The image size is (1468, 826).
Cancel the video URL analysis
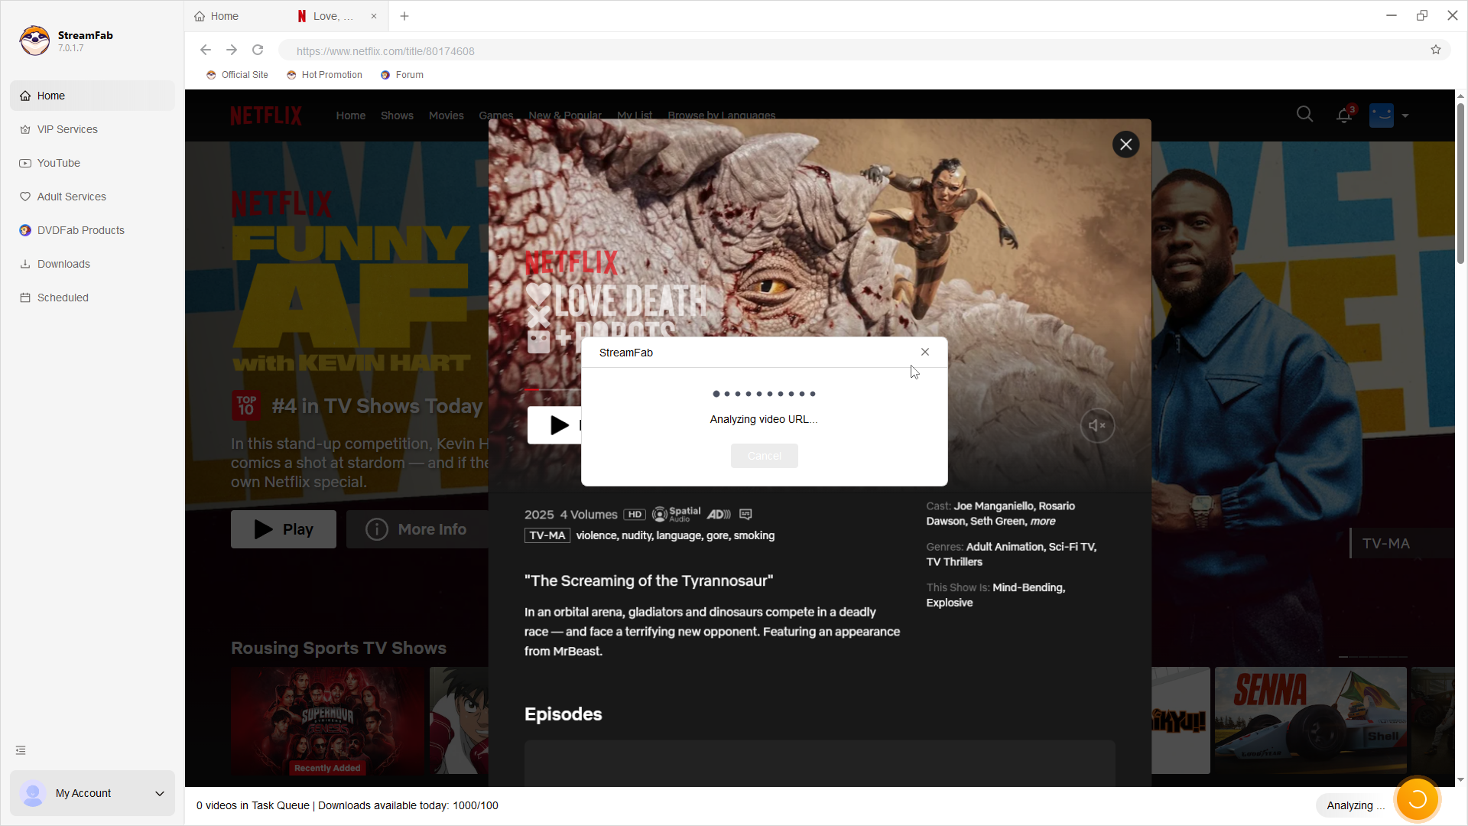[x=765, y=456]
